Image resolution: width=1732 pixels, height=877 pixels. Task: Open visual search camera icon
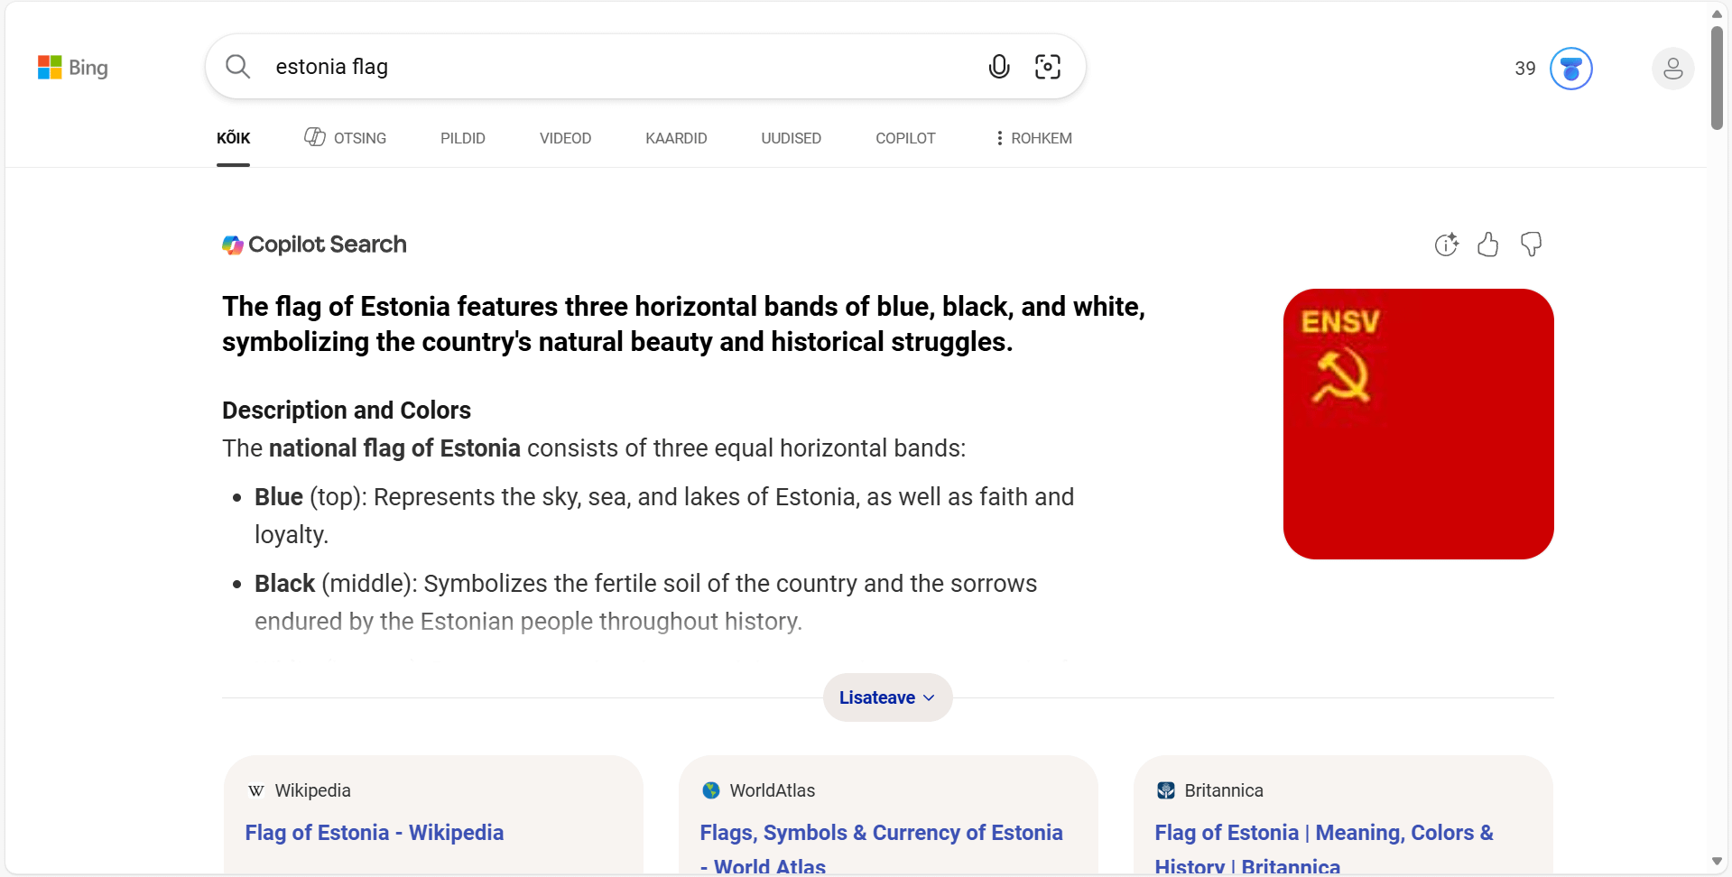(x=1047, y=67)
